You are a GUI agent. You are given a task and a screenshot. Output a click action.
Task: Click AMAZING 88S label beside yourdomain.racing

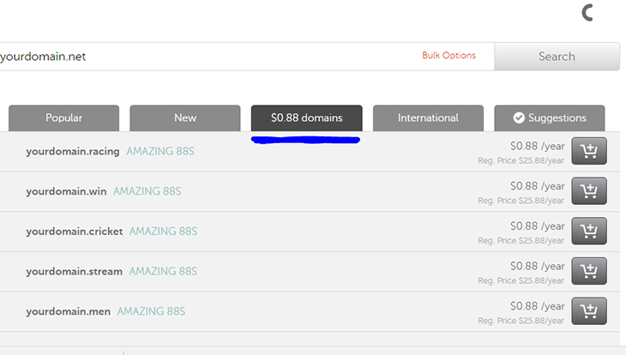point(160,151)
